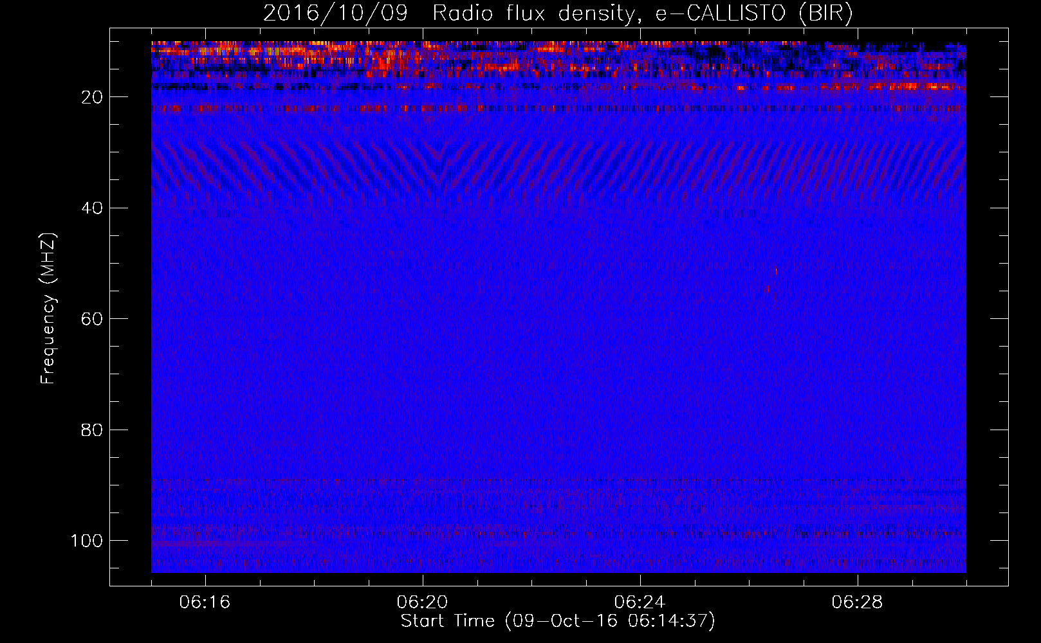Click the 60 MHz frequency tick label
Image resolution: width=1041 pixels, height=643 pixels.
point(92,319)
